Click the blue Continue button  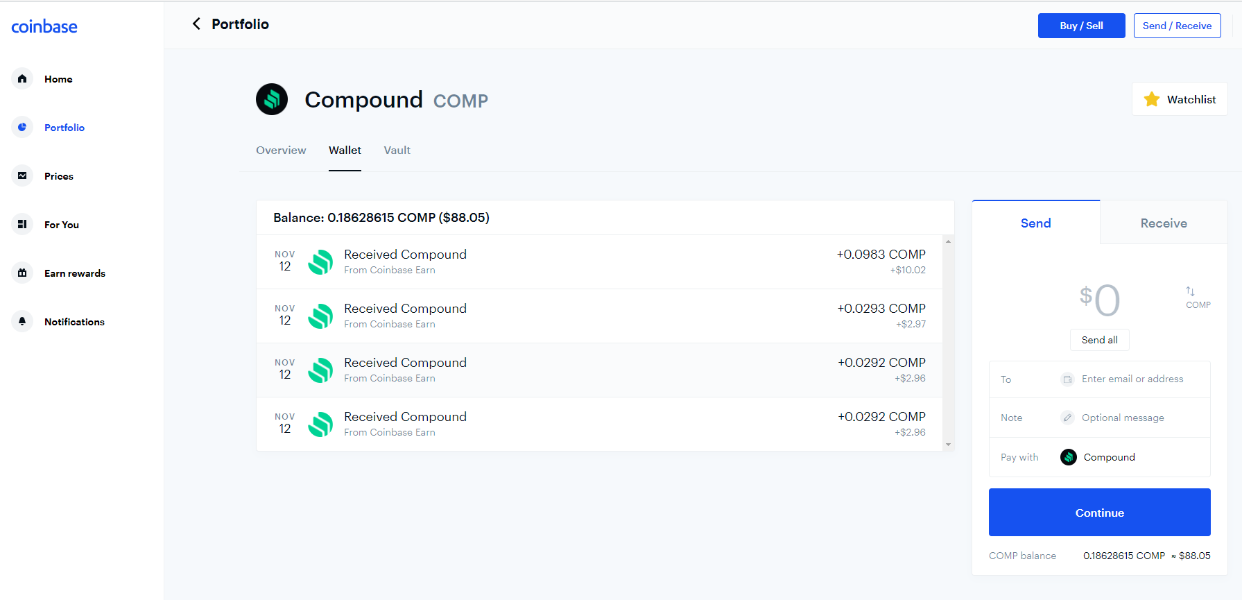coord(1099,513)
